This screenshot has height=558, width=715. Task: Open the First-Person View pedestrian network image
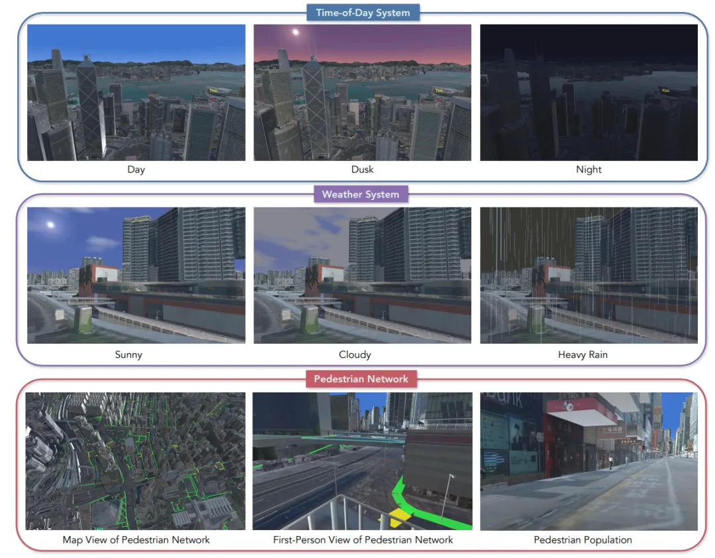tap(363, 461)
